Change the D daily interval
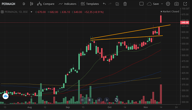 coord(24,4)
